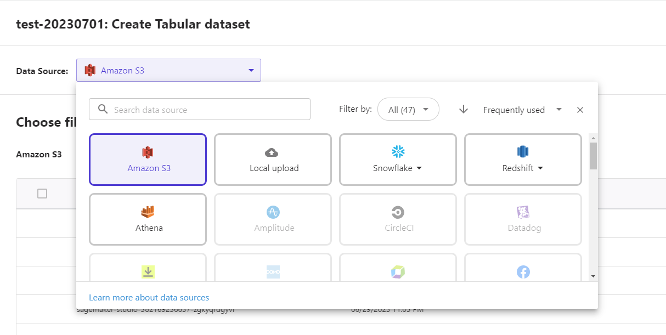Click the Local upload cloud icon
The height and width of the screenshot is (335, 666).
272,152
